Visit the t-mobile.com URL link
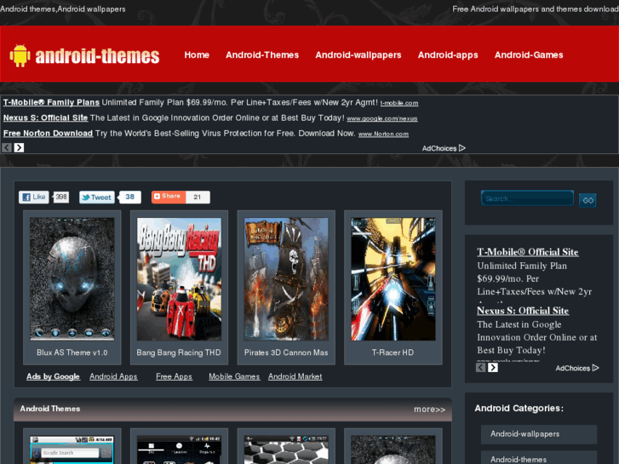Image resolution: width=619 pixels, height=464 pixels. (399, 103)
